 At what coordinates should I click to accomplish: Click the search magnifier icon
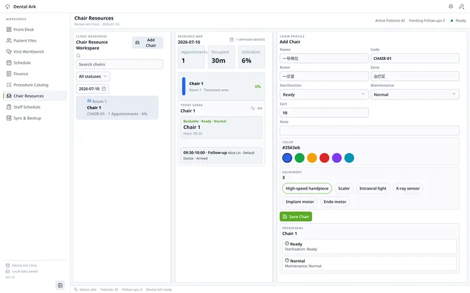pyautogui.click(x=78, y=55)
